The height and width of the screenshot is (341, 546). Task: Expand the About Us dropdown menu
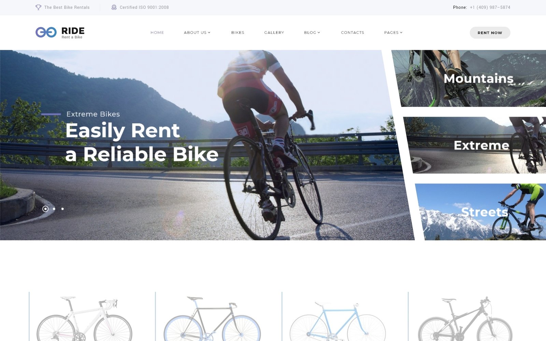pyautogui.click(x=197, y=32)
